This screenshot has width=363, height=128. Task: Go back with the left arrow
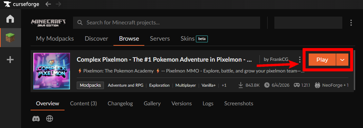coord(48,4)
